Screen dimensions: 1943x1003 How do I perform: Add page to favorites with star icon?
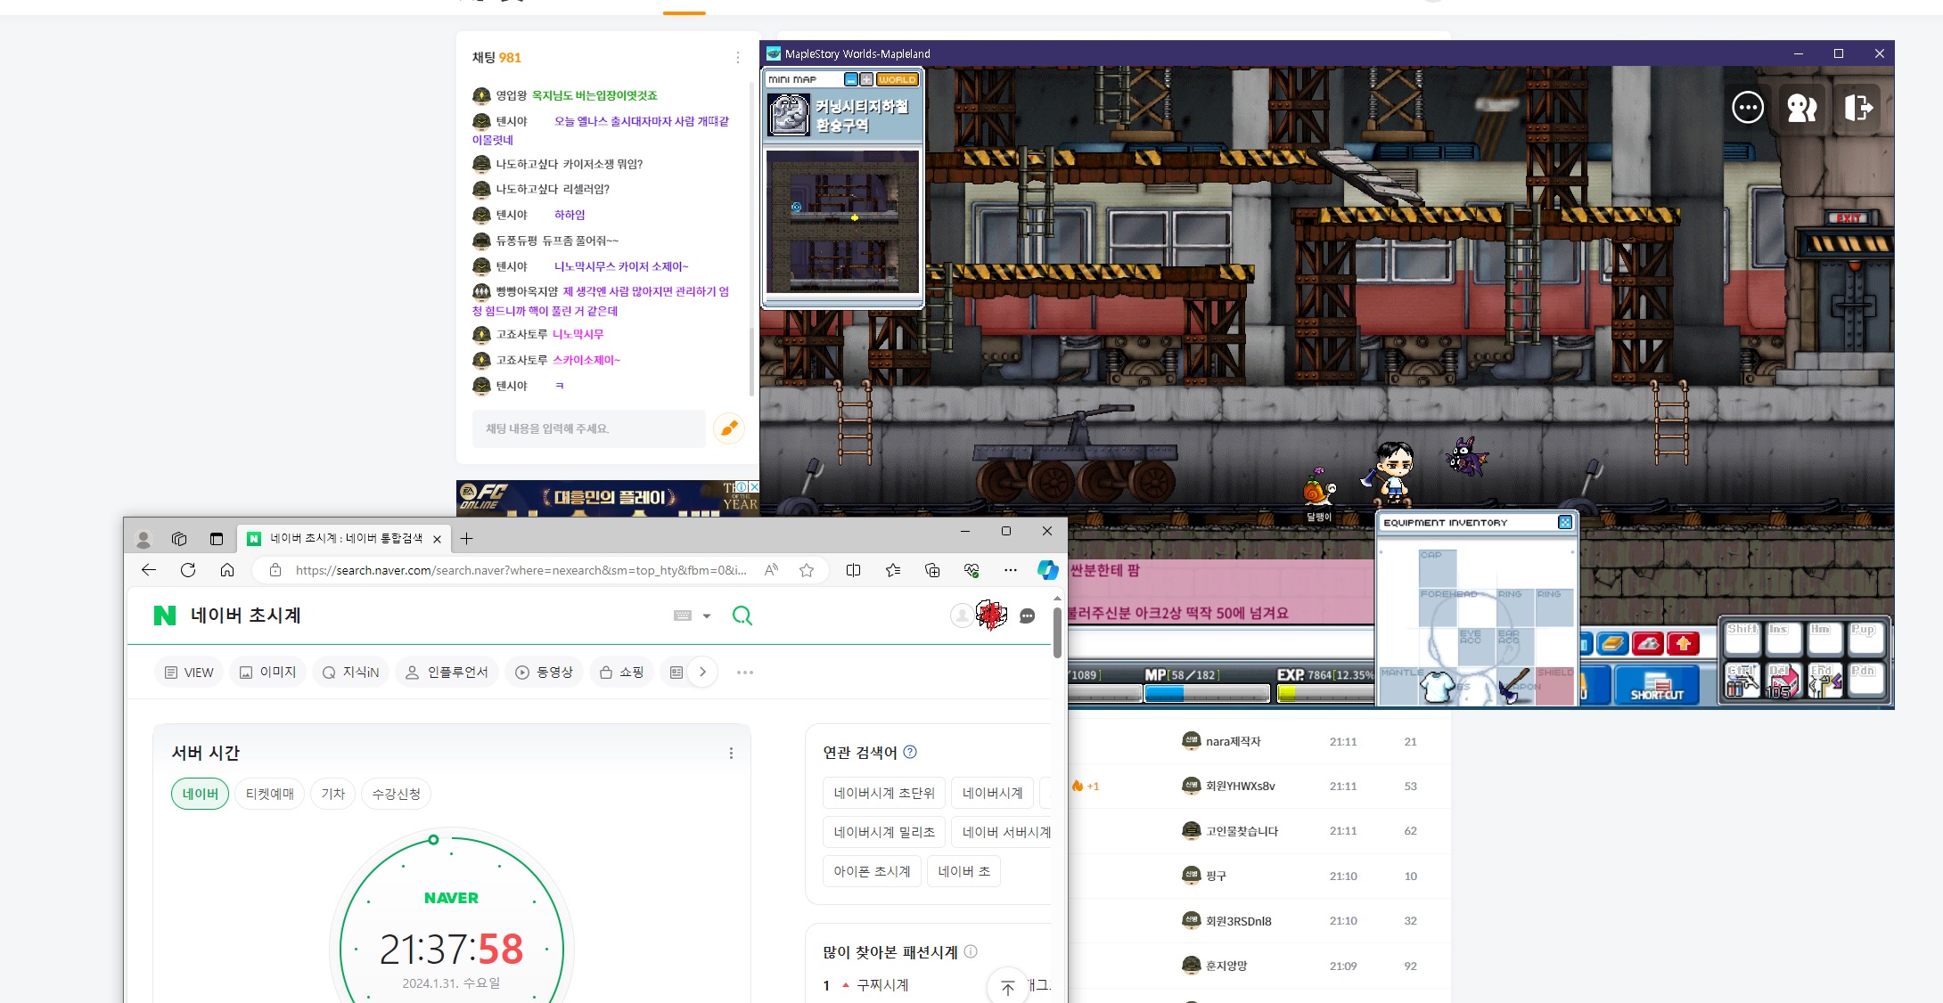tap(807, 570)
